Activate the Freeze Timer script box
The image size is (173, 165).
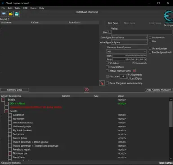pos(10,138)
